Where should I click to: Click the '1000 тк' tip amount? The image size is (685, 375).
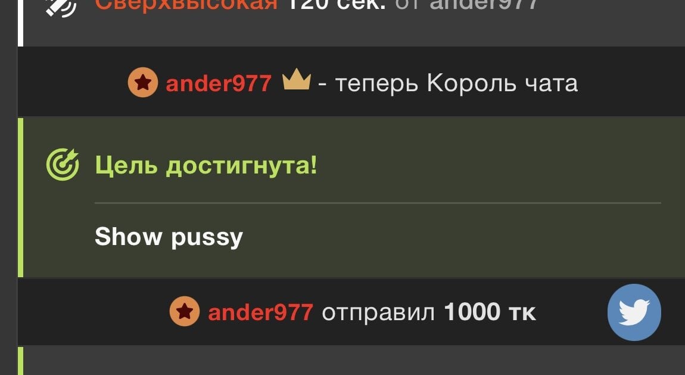coord(490,312)
